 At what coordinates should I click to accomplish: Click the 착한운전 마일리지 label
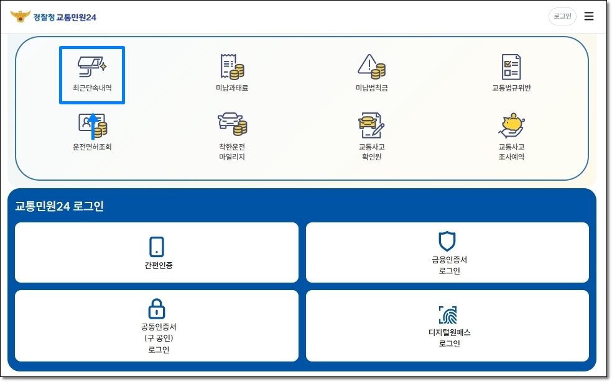(232, 152)
